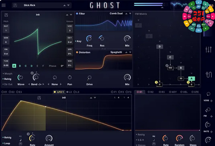Image resolution: width=215 pixels, height=146 pixels.
Task: Collapse the filter section divider arrows
Action: click(104, 49)
